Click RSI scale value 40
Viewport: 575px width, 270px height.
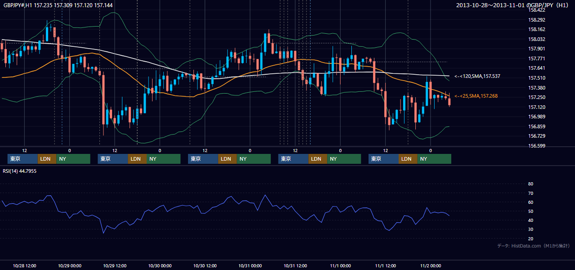click(530, 220)
